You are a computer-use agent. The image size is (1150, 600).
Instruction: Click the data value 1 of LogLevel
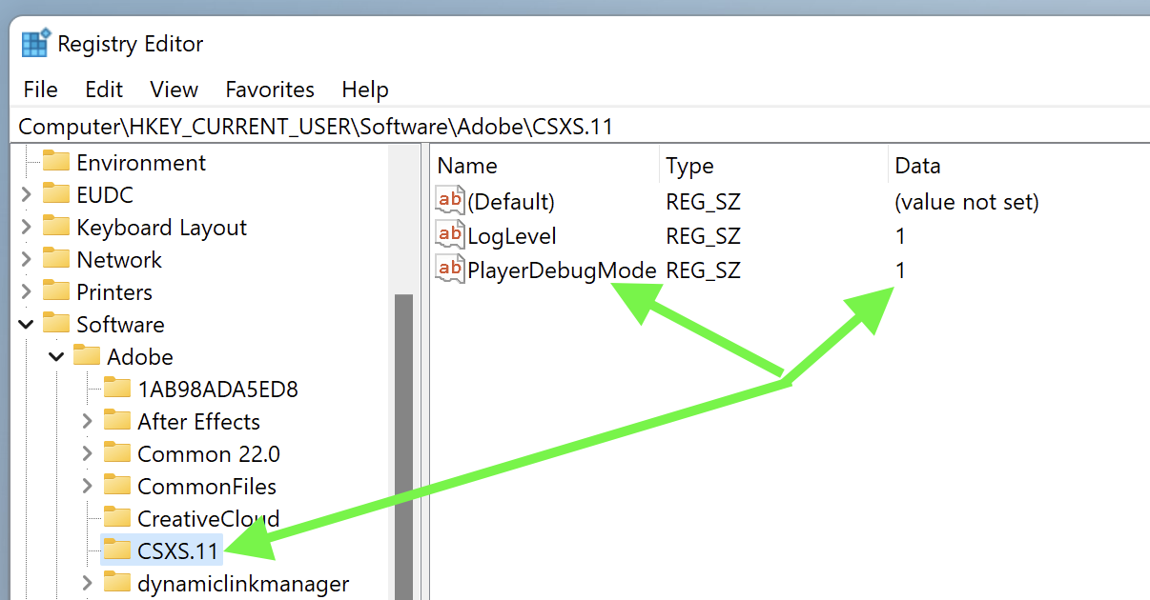coord(900,236)
